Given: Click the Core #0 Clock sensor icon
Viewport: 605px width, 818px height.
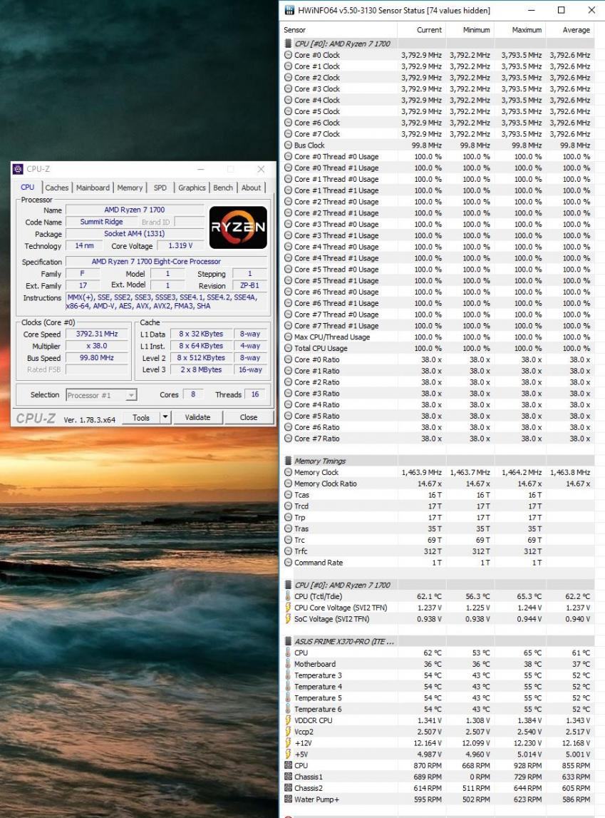Looking at the screenshot, I should (288, 55).
